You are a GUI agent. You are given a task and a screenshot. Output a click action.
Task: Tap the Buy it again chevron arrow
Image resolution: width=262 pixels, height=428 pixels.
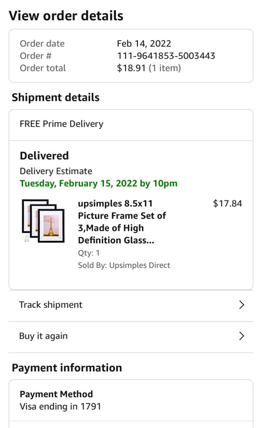[242, 336]
